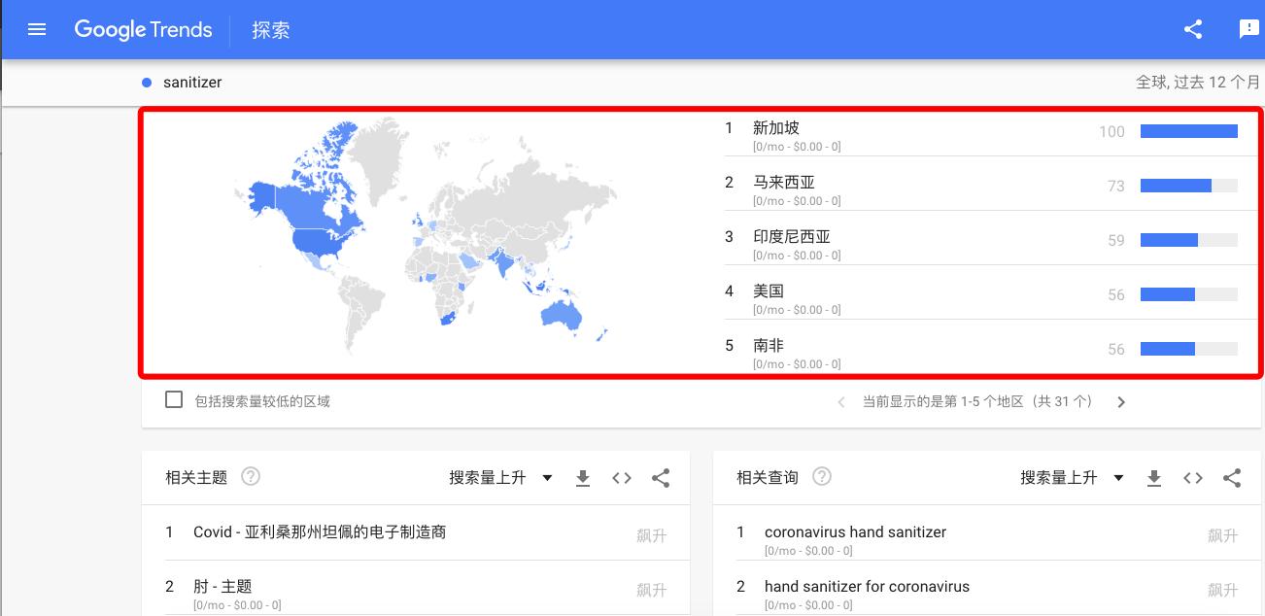Open related query coronavirus hand sanitizer

click(856, 531)
